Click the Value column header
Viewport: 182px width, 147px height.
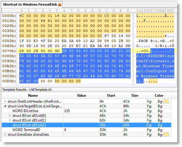81,96
